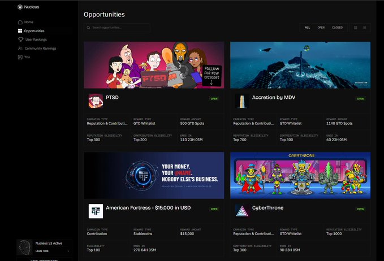Click the OPEN badge on Accretion

360,99
